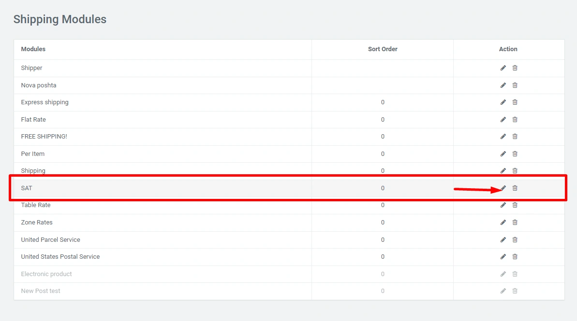
Task: Edit the Table Rate module
Action: [x=503, y=205]
